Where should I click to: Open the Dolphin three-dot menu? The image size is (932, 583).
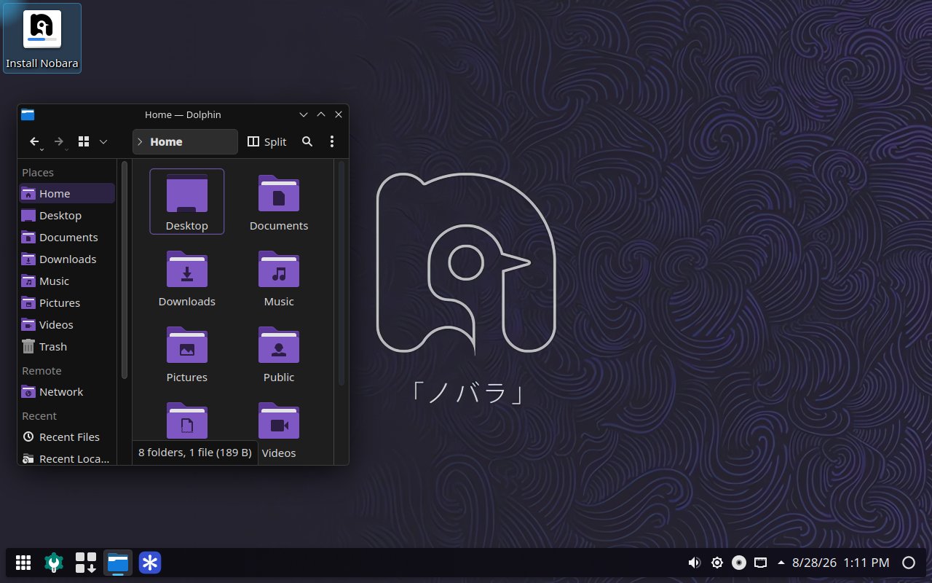pyautogui.click(x=332, y=142)
